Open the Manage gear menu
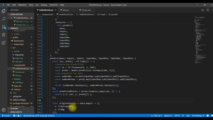213x120 pixels. pos(4,110)
